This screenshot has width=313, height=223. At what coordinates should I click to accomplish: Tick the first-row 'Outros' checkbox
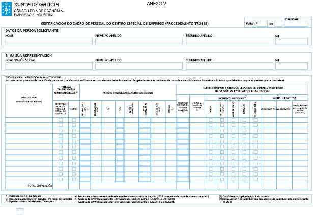[x=74, y=120]
